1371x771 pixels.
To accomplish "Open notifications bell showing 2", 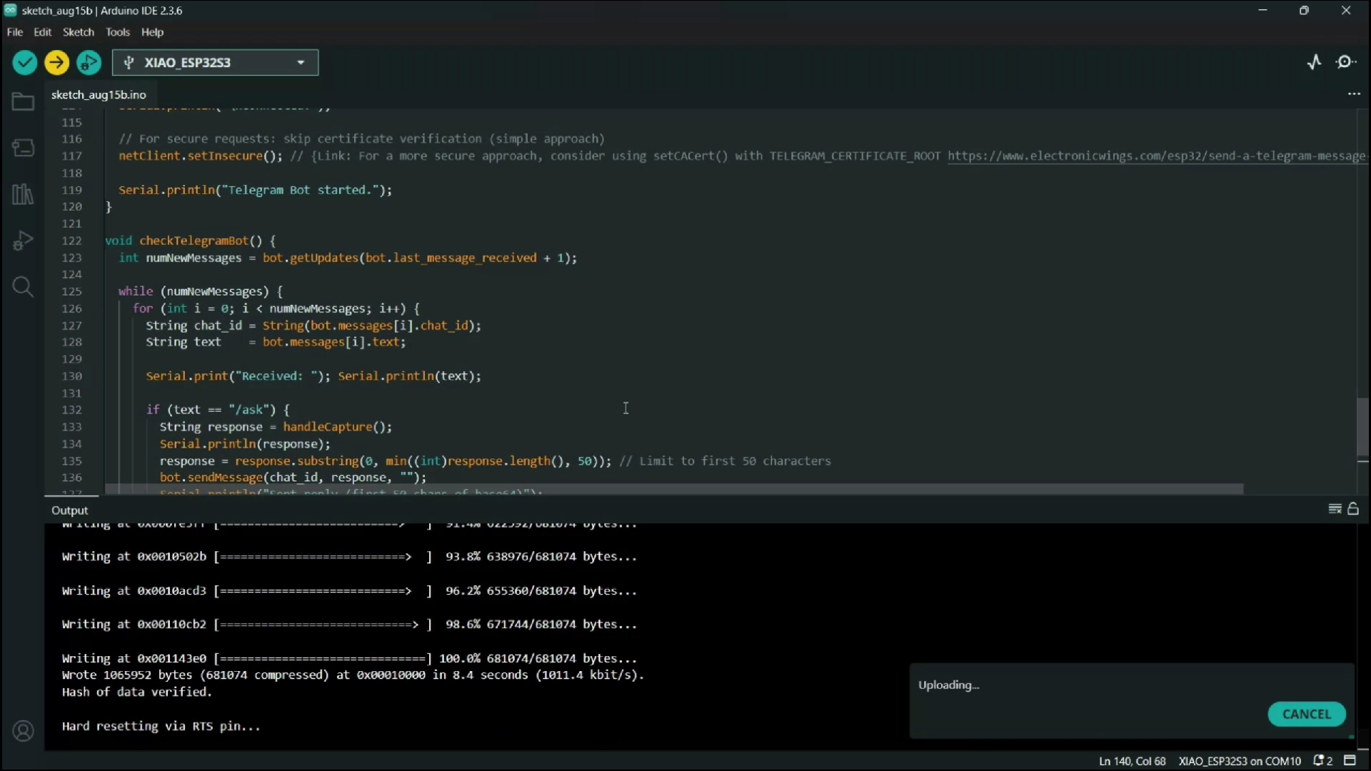I will click(1323, 761).
